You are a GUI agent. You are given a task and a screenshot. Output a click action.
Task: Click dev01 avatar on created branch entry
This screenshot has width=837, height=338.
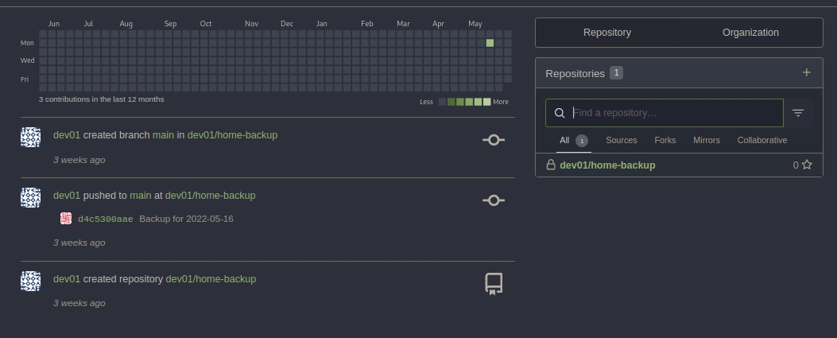[30, 137]
